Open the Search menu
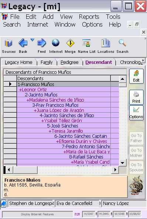The height and width of the screenshot is (219, 147). tap(12, 24)
